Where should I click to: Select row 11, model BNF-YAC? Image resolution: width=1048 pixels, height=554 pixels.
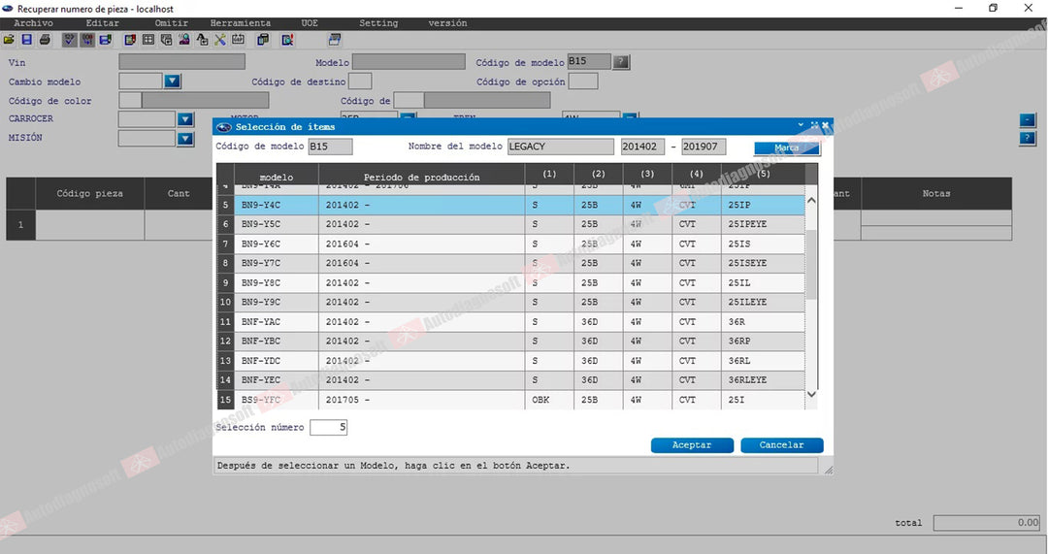click(510, 322)
